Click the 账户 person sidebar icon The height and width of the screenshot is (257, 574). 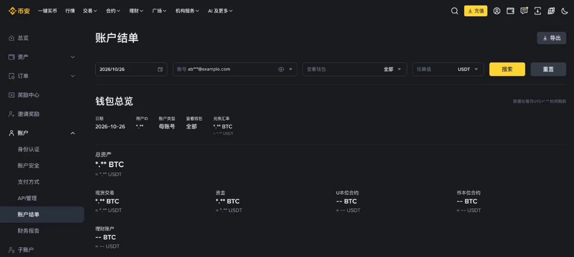[x=11, y=133]
